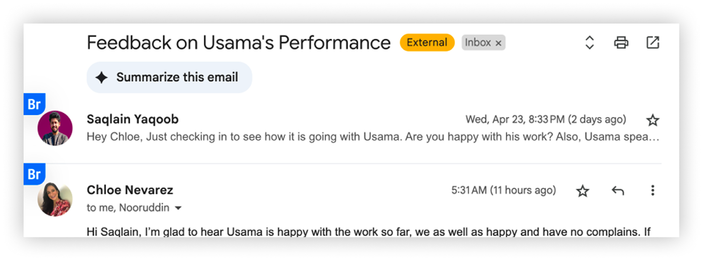Open more options menu for Chloe's message
This screenshot has height=261, width=703.
pos(652,190)
